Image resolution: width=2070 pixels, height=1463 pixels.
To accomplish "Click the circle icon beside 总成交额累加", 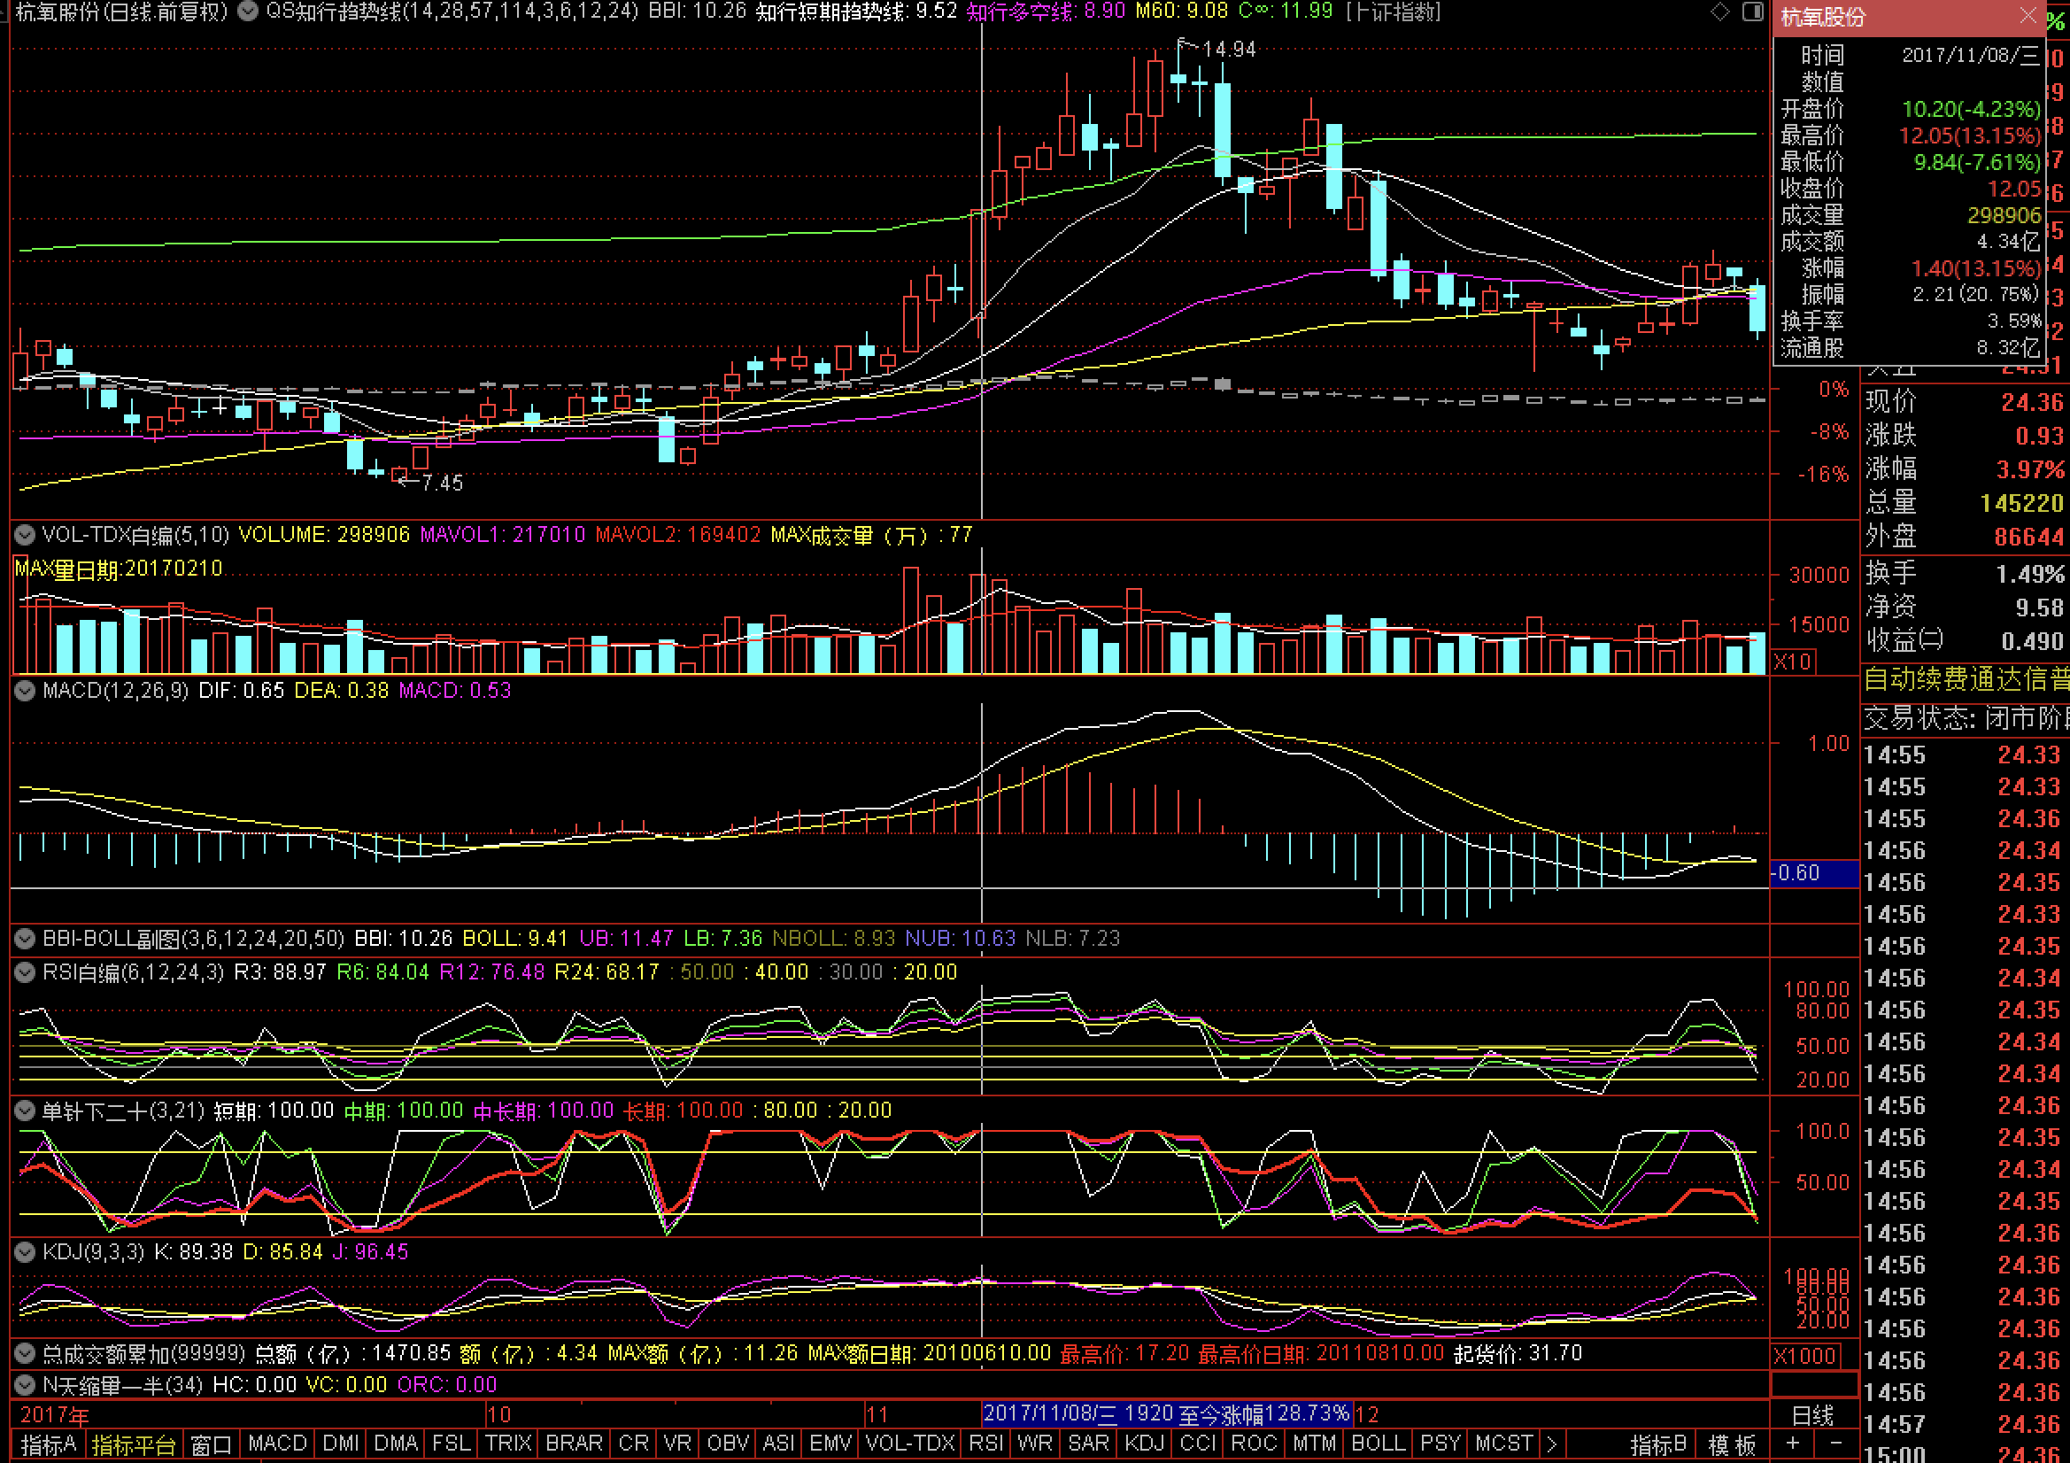I will (24, 1354).
